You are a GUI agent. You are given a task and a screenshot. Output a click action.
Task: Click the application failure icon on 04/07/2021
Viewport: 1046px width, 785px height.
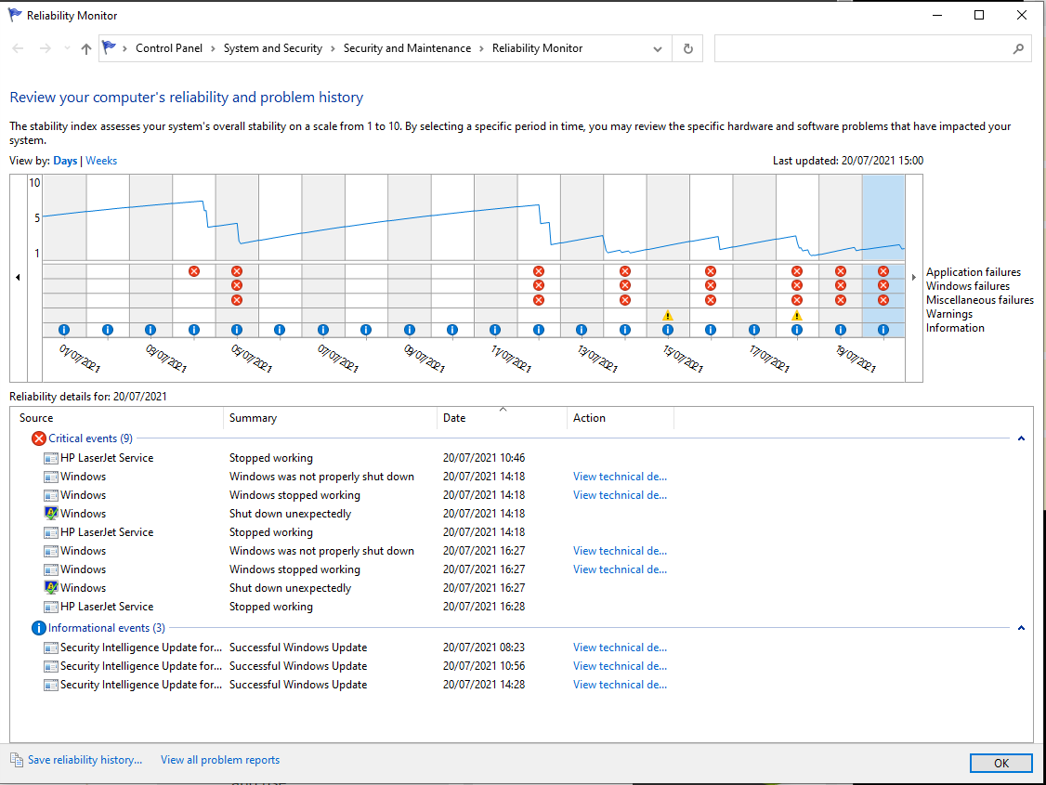coord(193,271)
